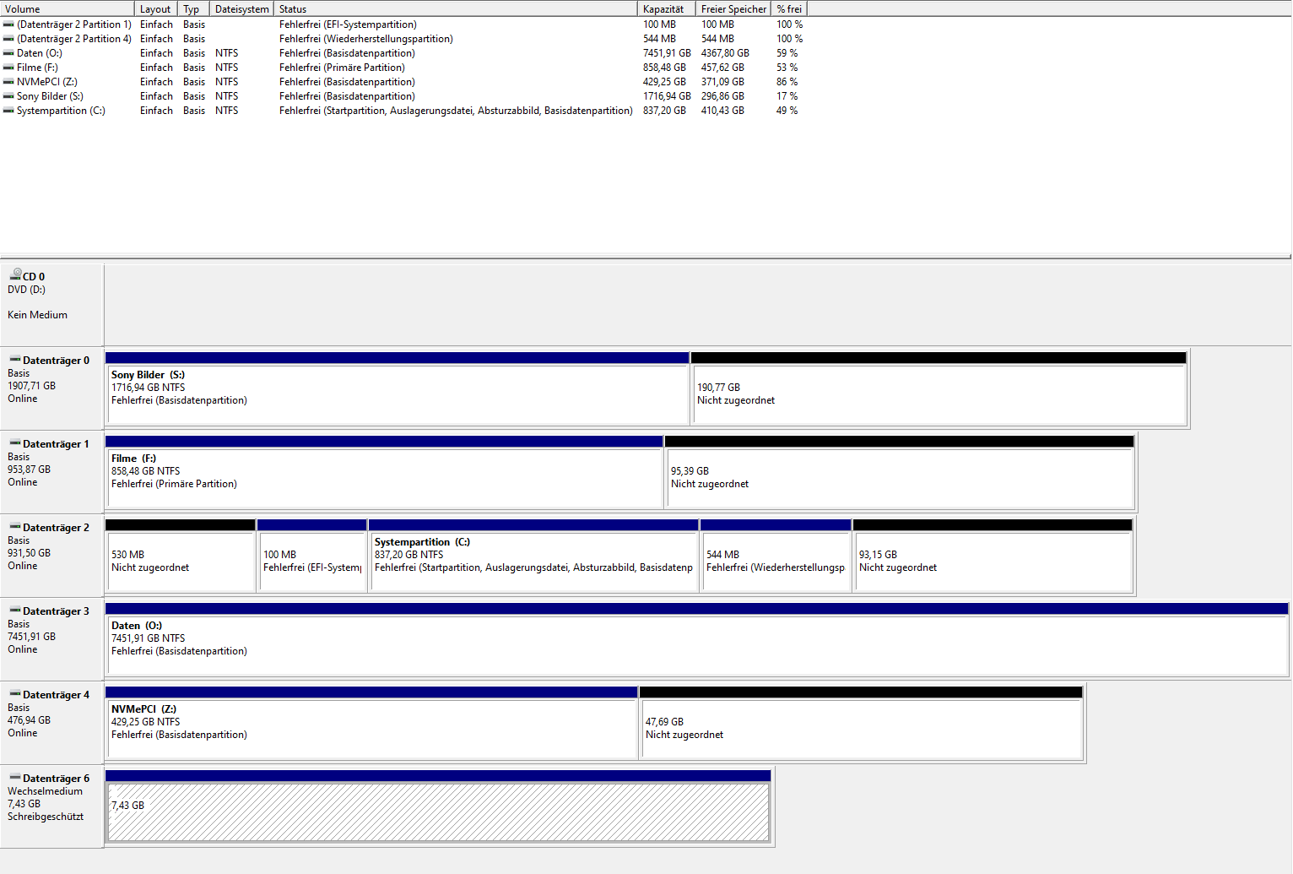Sort by the % frei column header

(x=789, y=8)
